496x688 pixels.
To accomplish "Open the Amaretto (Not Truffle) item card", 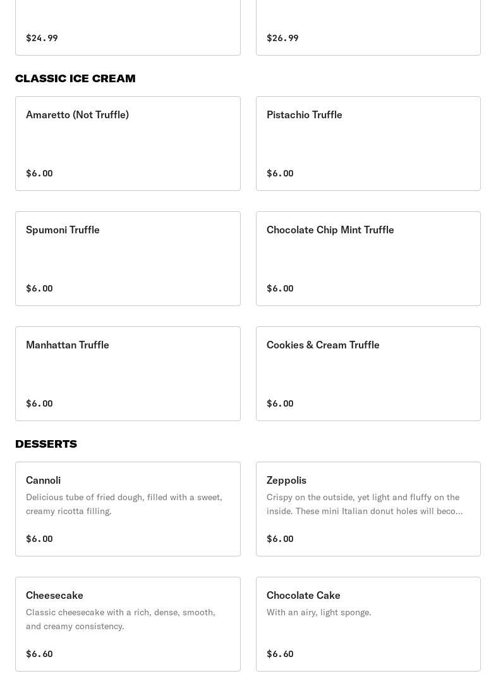I will point(128,144).
